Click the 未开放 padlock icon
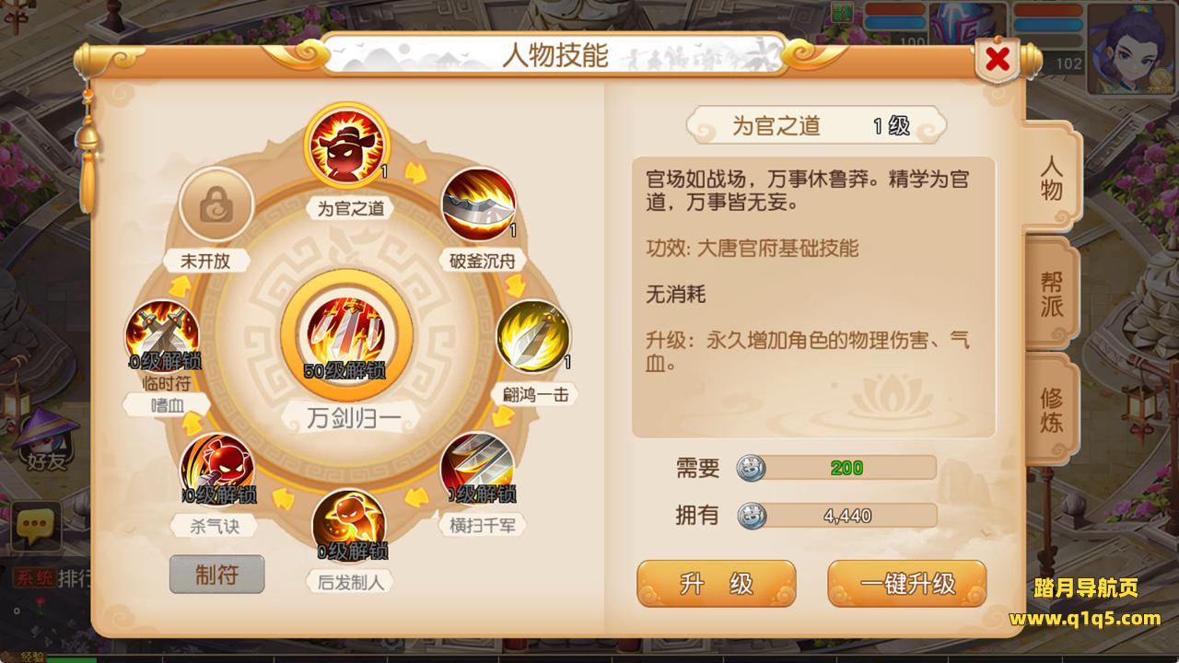 (x=216, y=204)
